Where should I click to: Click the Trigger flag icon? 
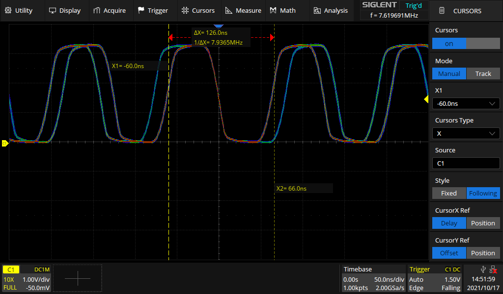click(x=141, y=10)
